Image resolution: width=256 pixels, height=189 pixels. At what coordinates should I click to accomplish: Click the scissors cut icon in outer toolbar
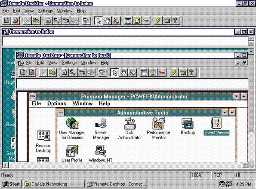tap(27, 21)
